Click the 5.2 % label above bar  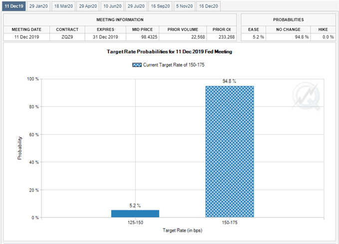(x=135, y=206)
